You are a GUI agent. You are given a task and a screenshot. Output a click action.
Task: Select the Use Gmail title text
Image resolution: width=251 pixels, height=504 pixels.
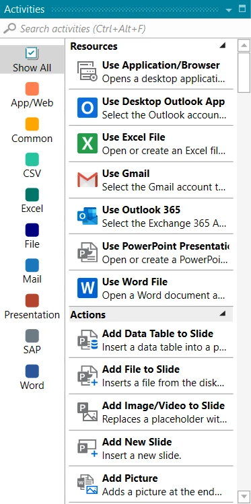click(x=126, y=174)
